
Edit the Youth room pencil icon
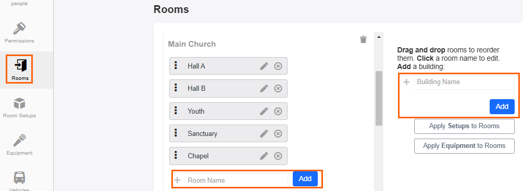click(264, 111)
